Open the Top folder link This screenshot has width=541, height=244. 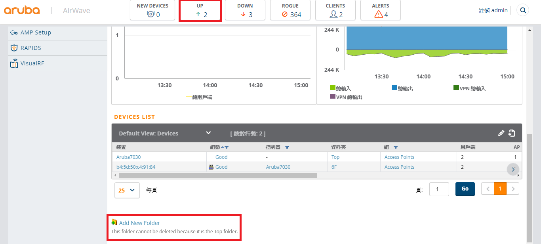(335, 157)
